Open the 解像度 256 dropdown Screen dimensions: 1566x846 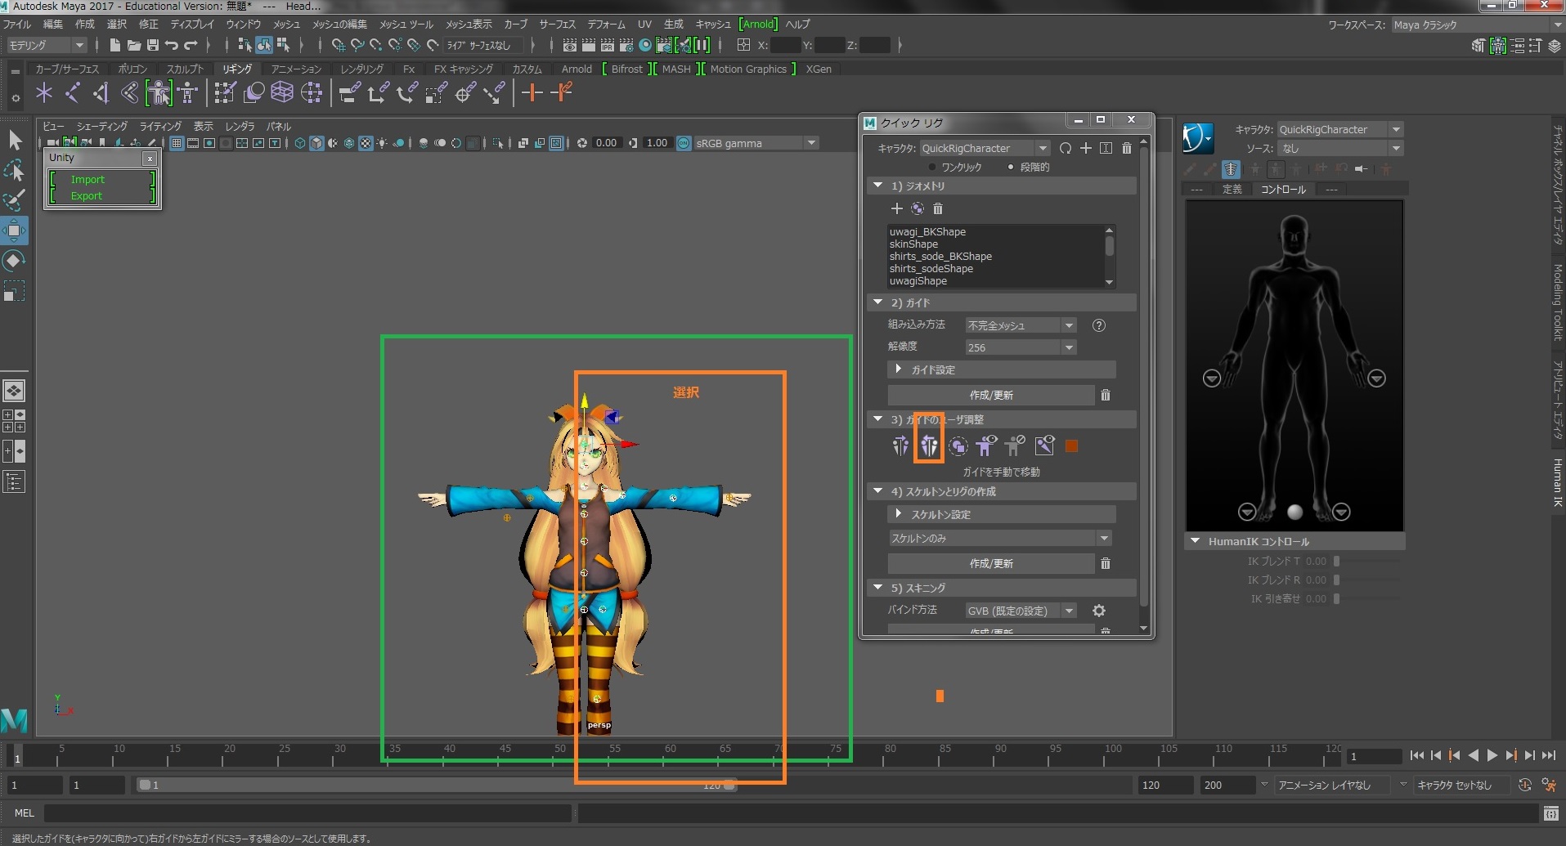pos(1021,347)
